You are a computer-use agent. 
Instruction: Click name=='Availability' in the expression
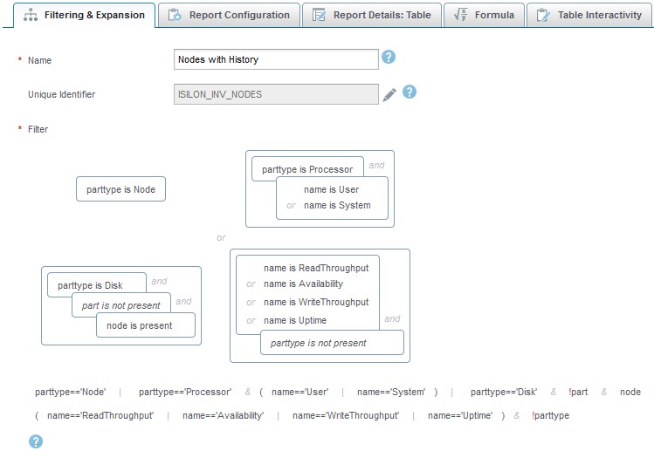(x=224, y=415)
